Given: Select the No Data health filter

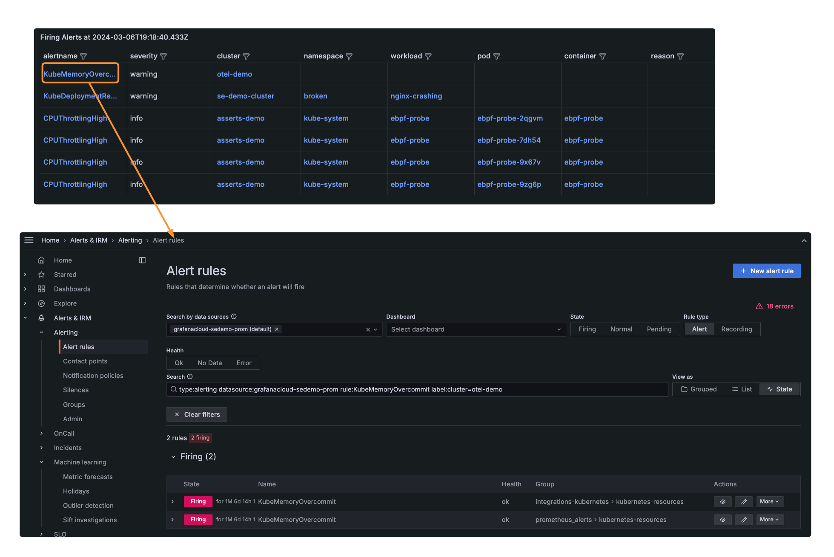Looking at the screenshot, I should (x=209, y=363).
